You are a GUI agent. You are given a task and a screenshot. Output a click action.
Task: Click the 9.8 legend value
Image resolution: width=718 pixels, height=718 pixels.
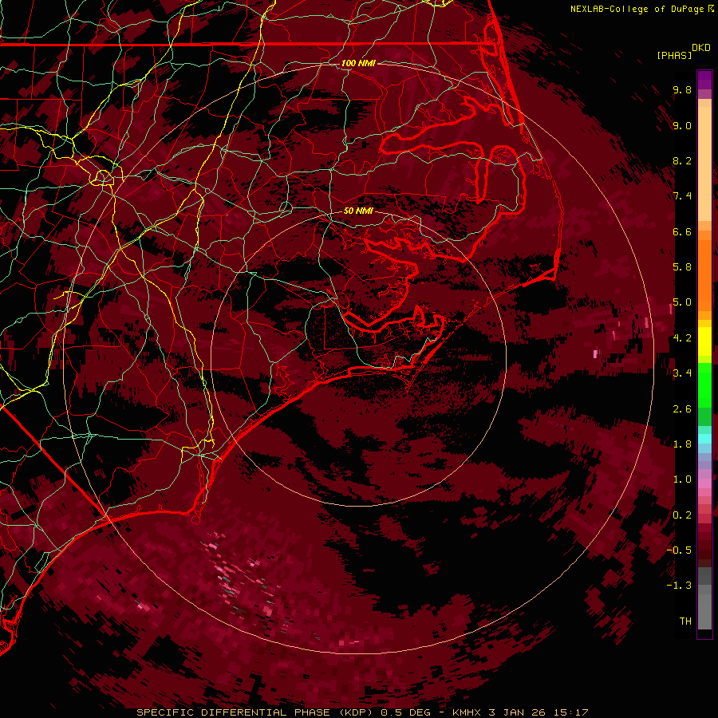pyautogui.click(x=682, y=89)
